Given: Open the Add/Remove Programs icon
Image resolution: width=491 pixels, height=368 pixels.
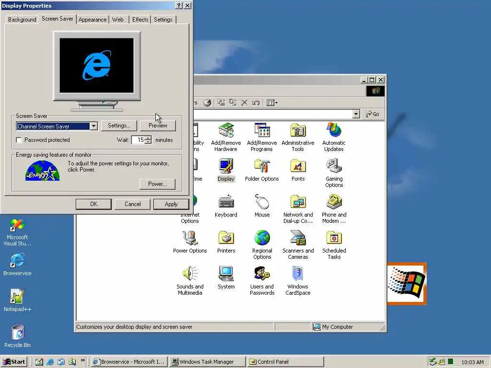Looking at the screenshot, I should click(x=262, y=137).
